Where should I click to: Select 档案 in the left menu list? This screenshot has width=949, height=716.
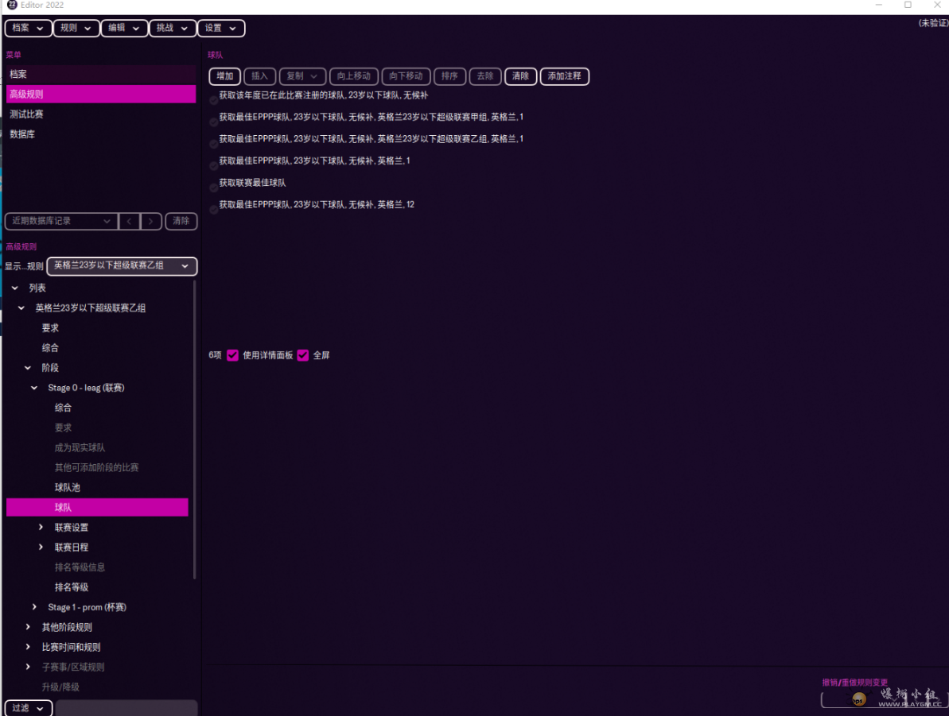[x=101, y=75]
